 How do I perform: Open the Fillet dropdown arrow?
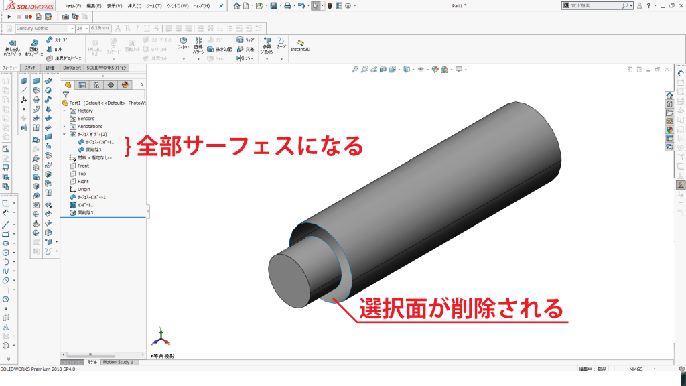click(184, 59)
